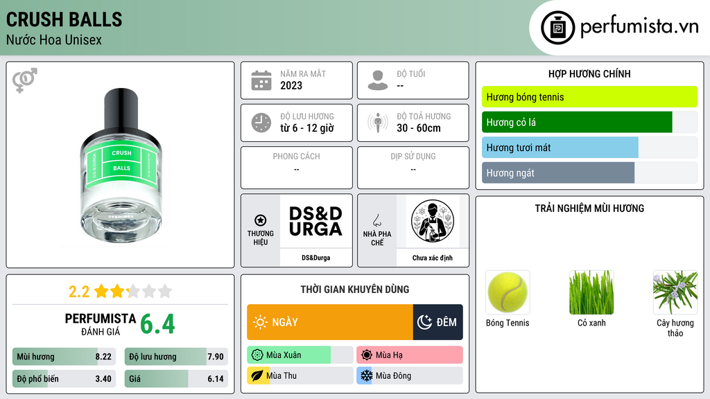The width and height of the screenshot is (710, 399).
Task: Click the clock icon for Độ lưu hương
Action: click(261, 123)
